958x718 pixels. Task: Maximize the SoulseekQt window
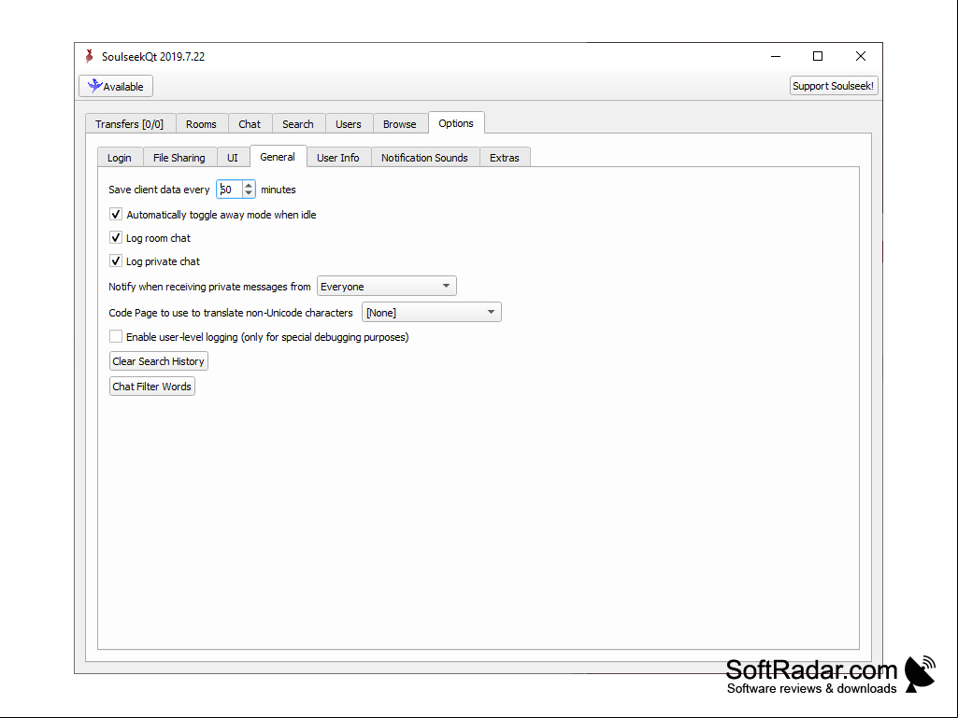(x=818, y=56)
